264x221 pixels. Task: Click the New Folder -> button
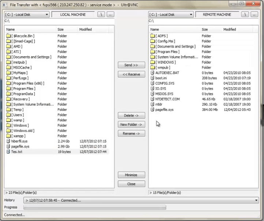pos(131,125)
